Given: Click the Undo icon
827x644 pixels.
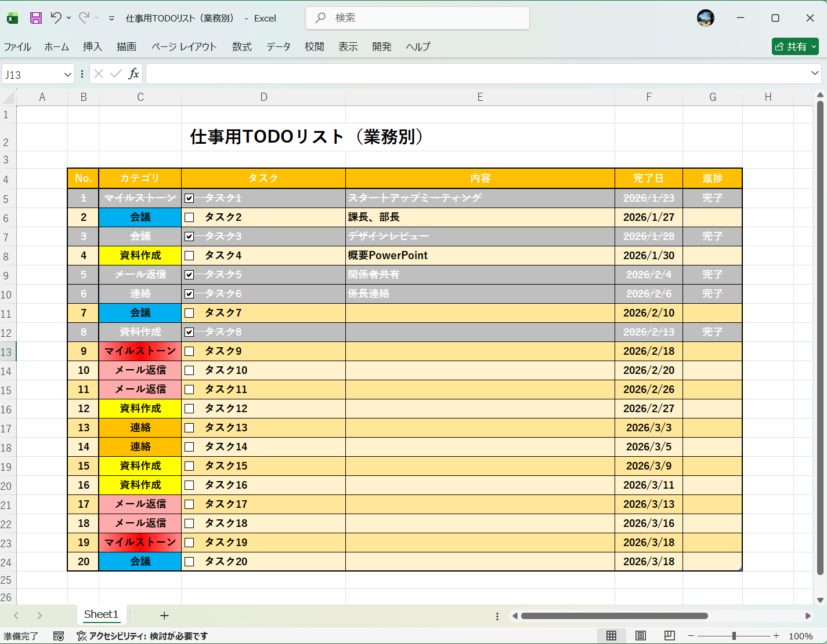Looking at the screenshot, I should pos(56,18).
